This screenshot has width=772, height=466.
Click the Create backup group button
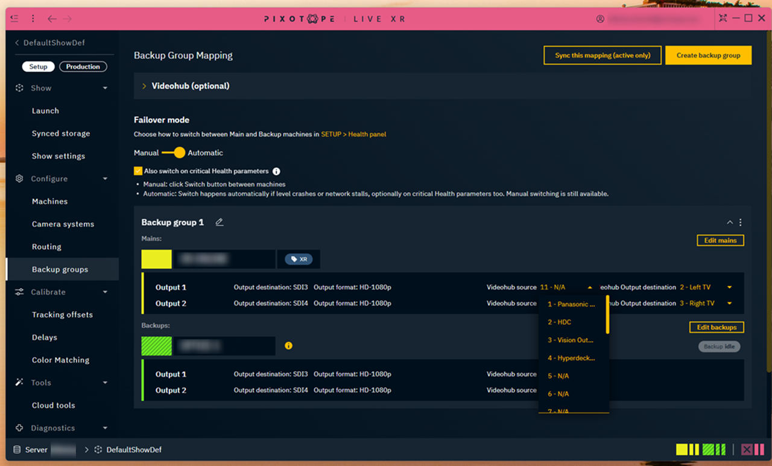pos(708,56)
